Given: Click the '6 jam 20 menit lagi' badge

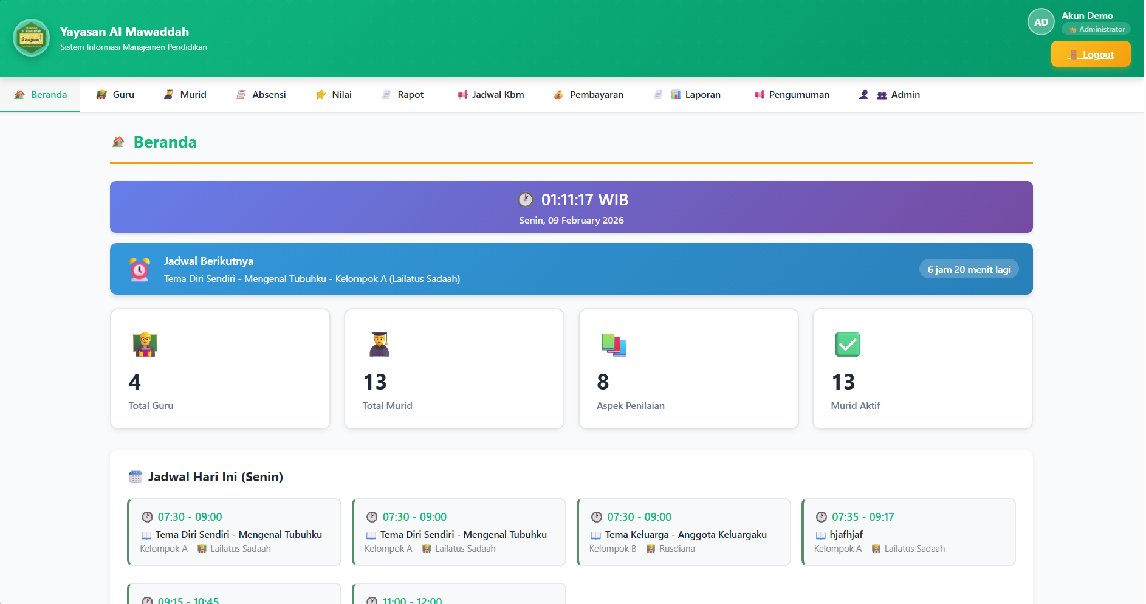Looking at the screenshot, I should click(x=969, y=269).
